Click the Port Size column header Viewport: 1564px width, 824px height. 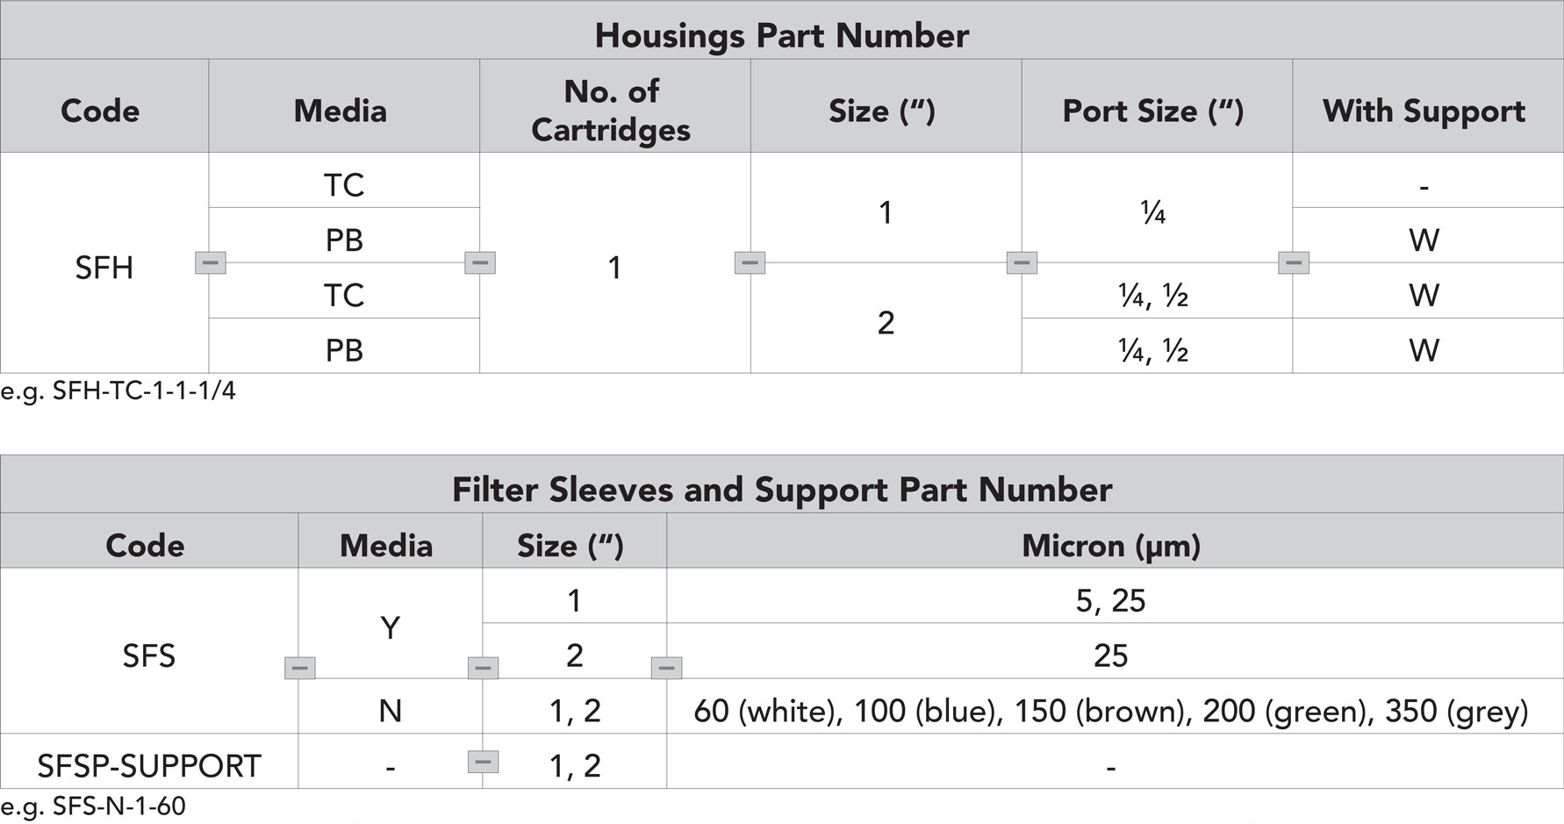(x=1153, y=111)
